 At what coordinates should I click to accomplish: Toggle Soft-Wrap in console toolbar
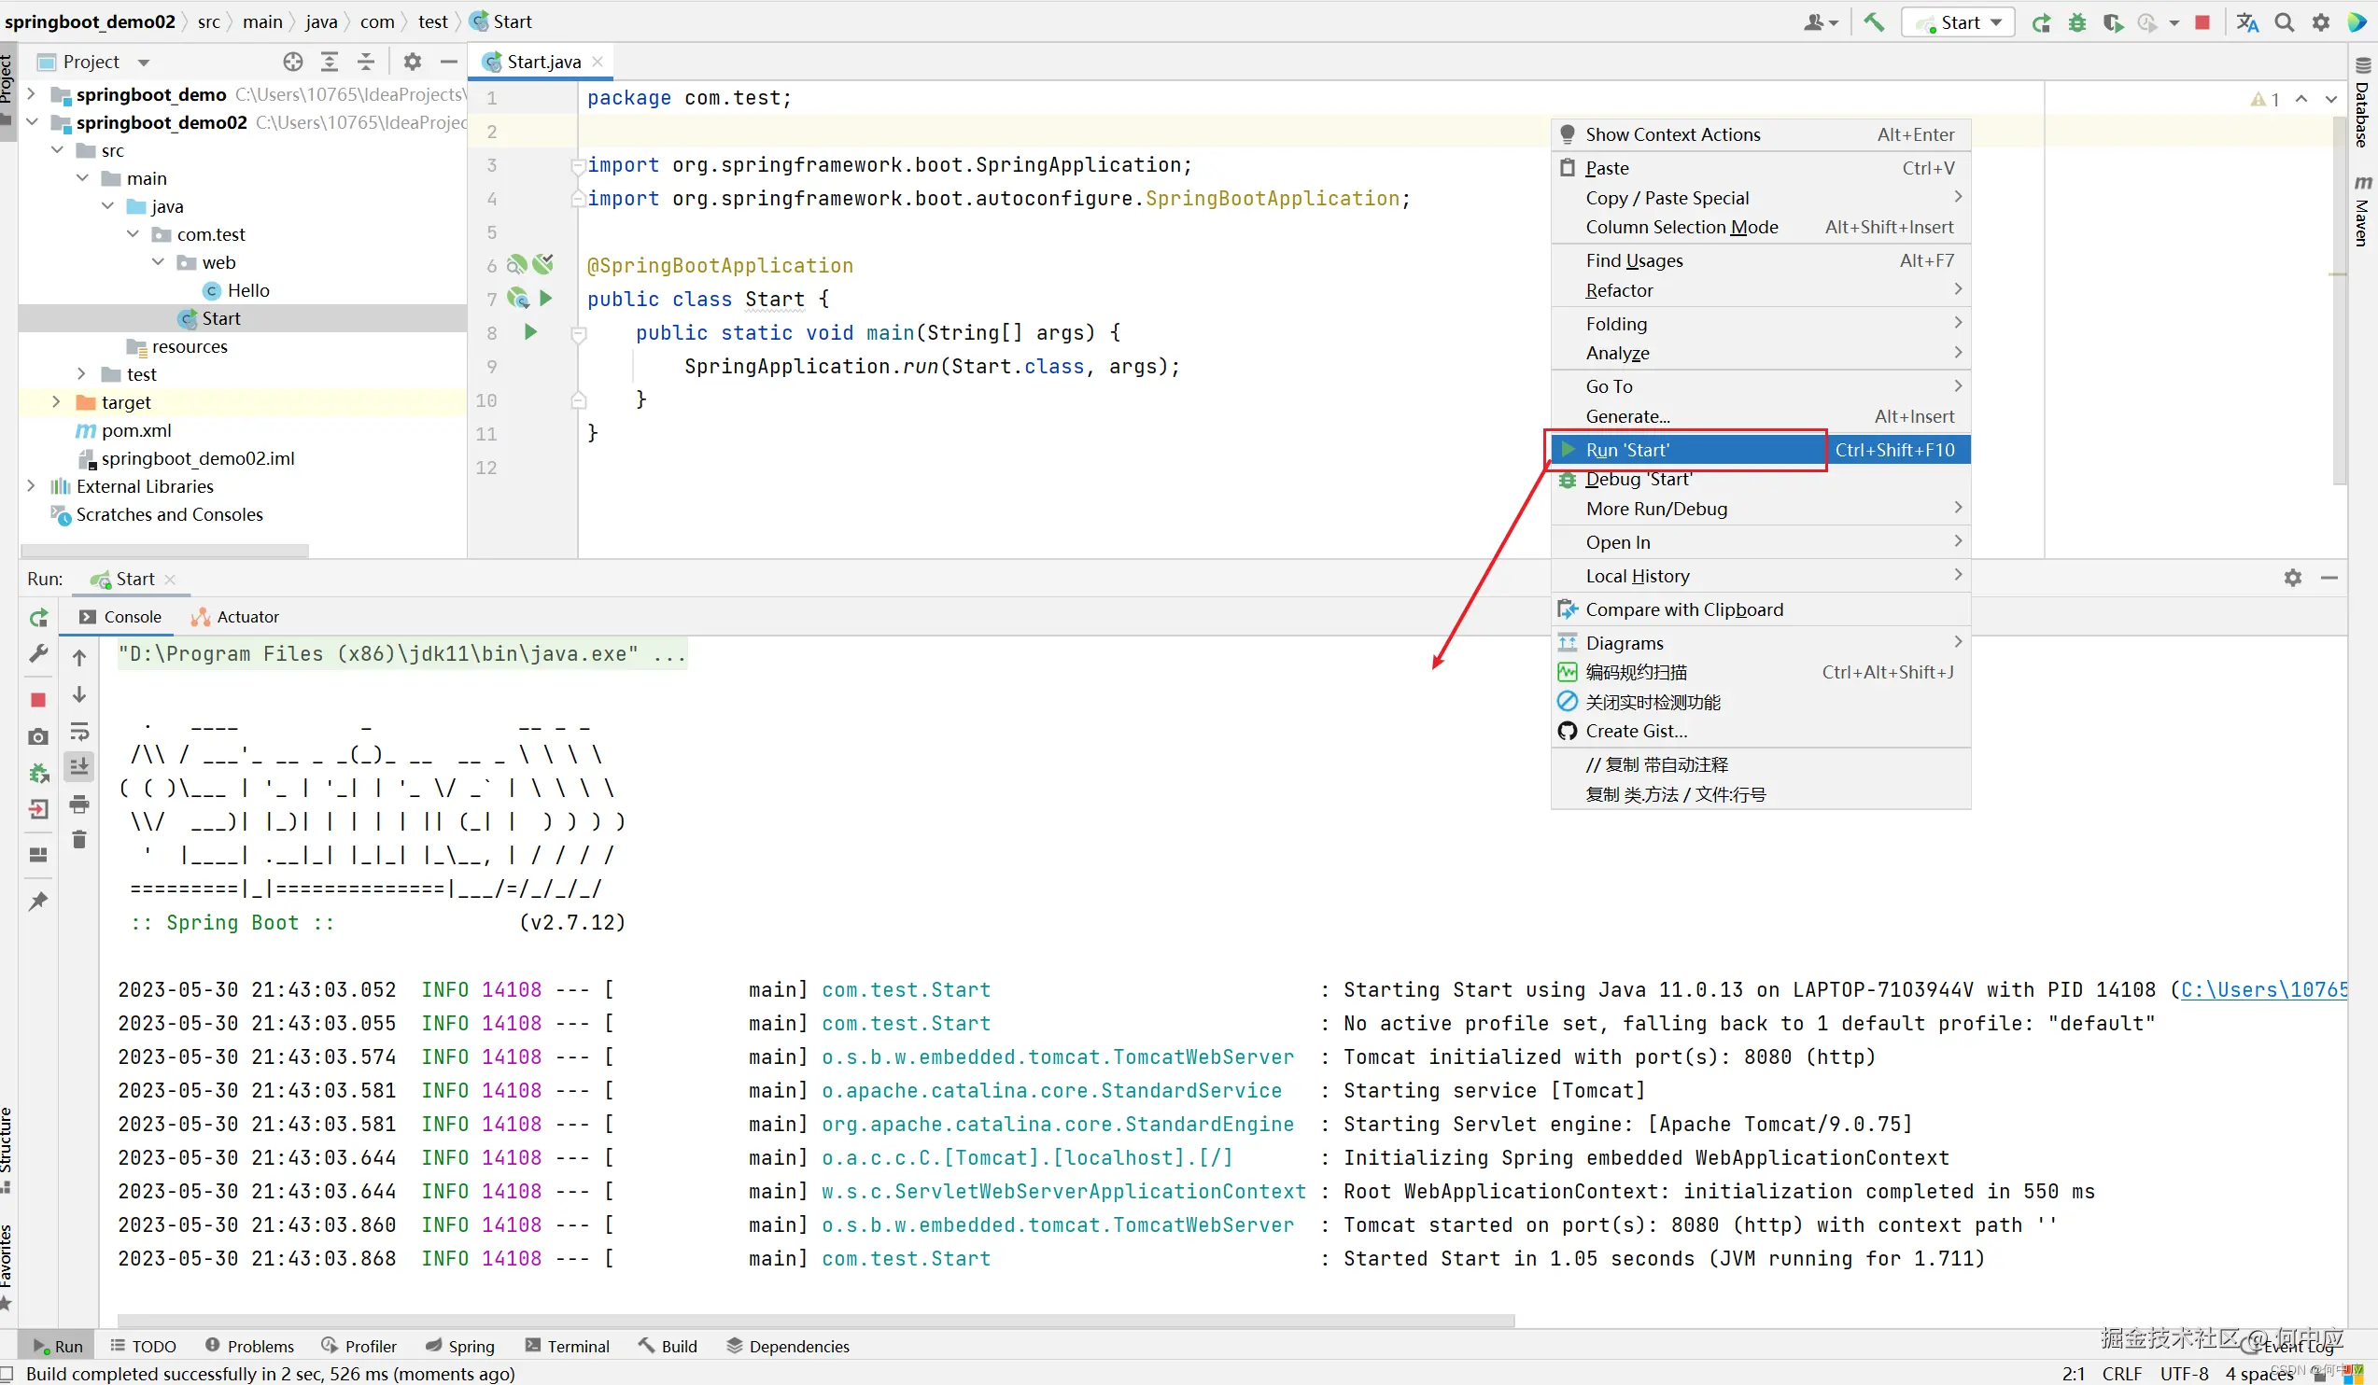79,732
